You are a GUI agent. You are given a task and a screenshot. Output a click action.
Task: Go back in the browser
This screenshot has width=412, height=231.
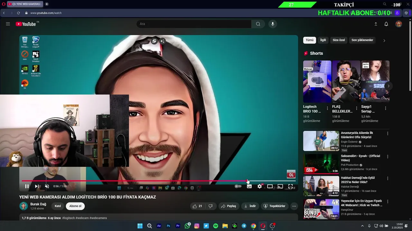point(4,13)
